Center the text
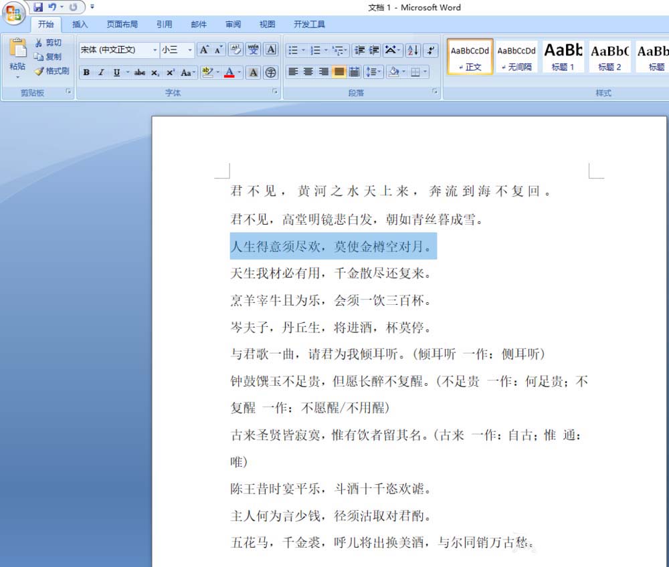 click(308, 72)
